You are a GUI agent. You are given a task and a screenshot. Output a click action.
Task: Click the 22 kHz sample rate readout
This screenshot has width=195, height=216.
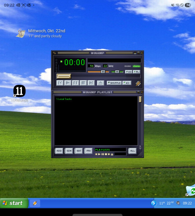pyautogui.click(x=105, y=66)
